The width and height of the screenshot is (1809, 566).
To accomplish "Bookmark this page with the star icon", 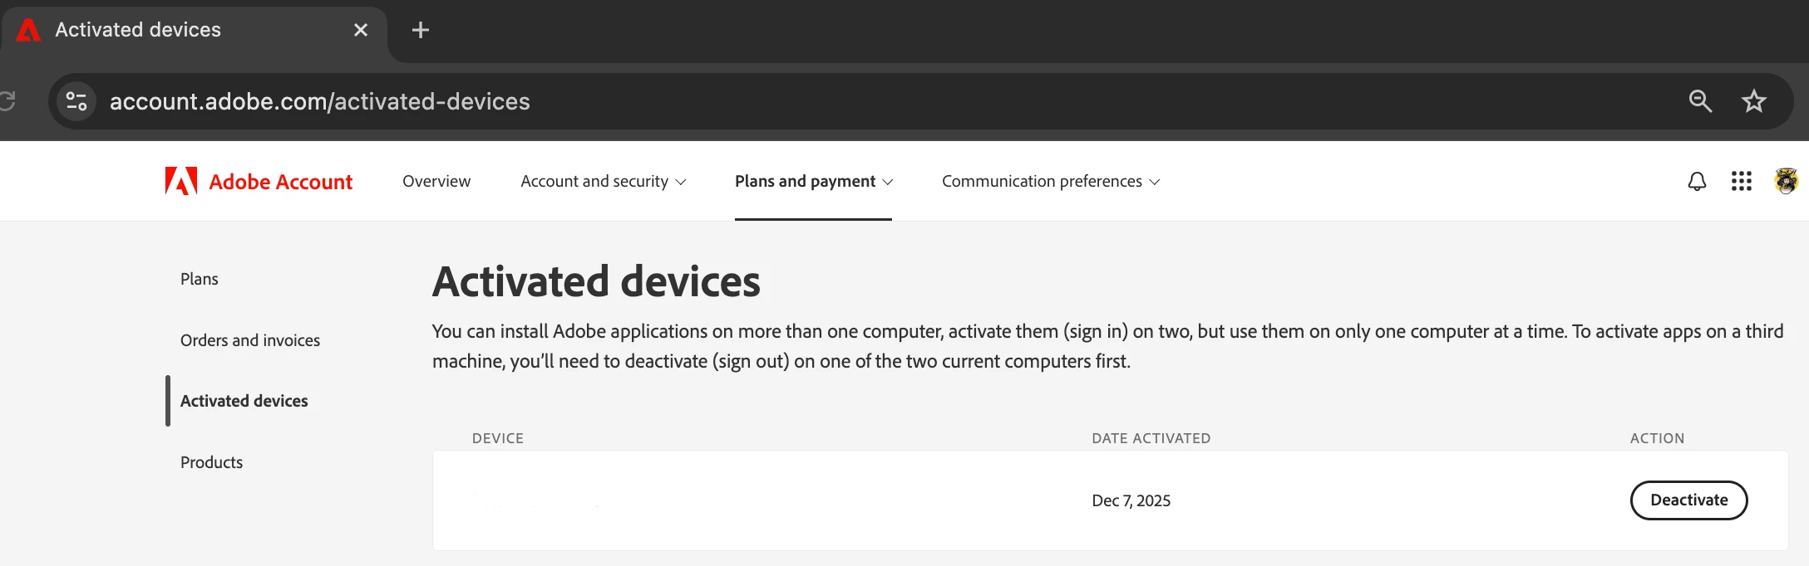I will pyautogui.click(x=1754, y=101).
